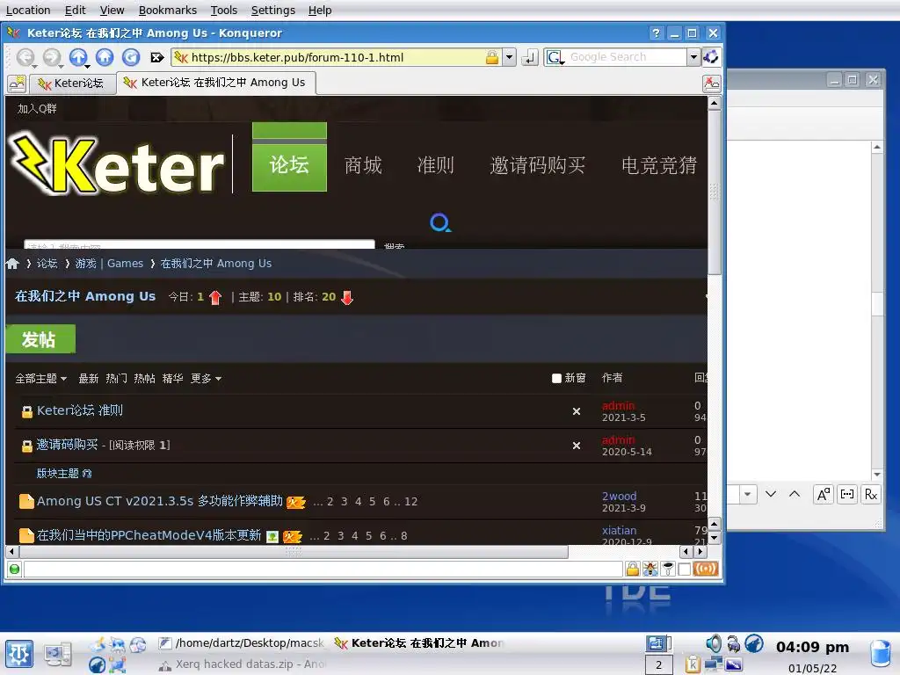Open the search provider G icon menu

[555, 57]
